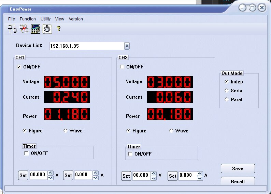Click the Device List field showing 192.168.1.35
271x194 pixels.
coord(87,46)
